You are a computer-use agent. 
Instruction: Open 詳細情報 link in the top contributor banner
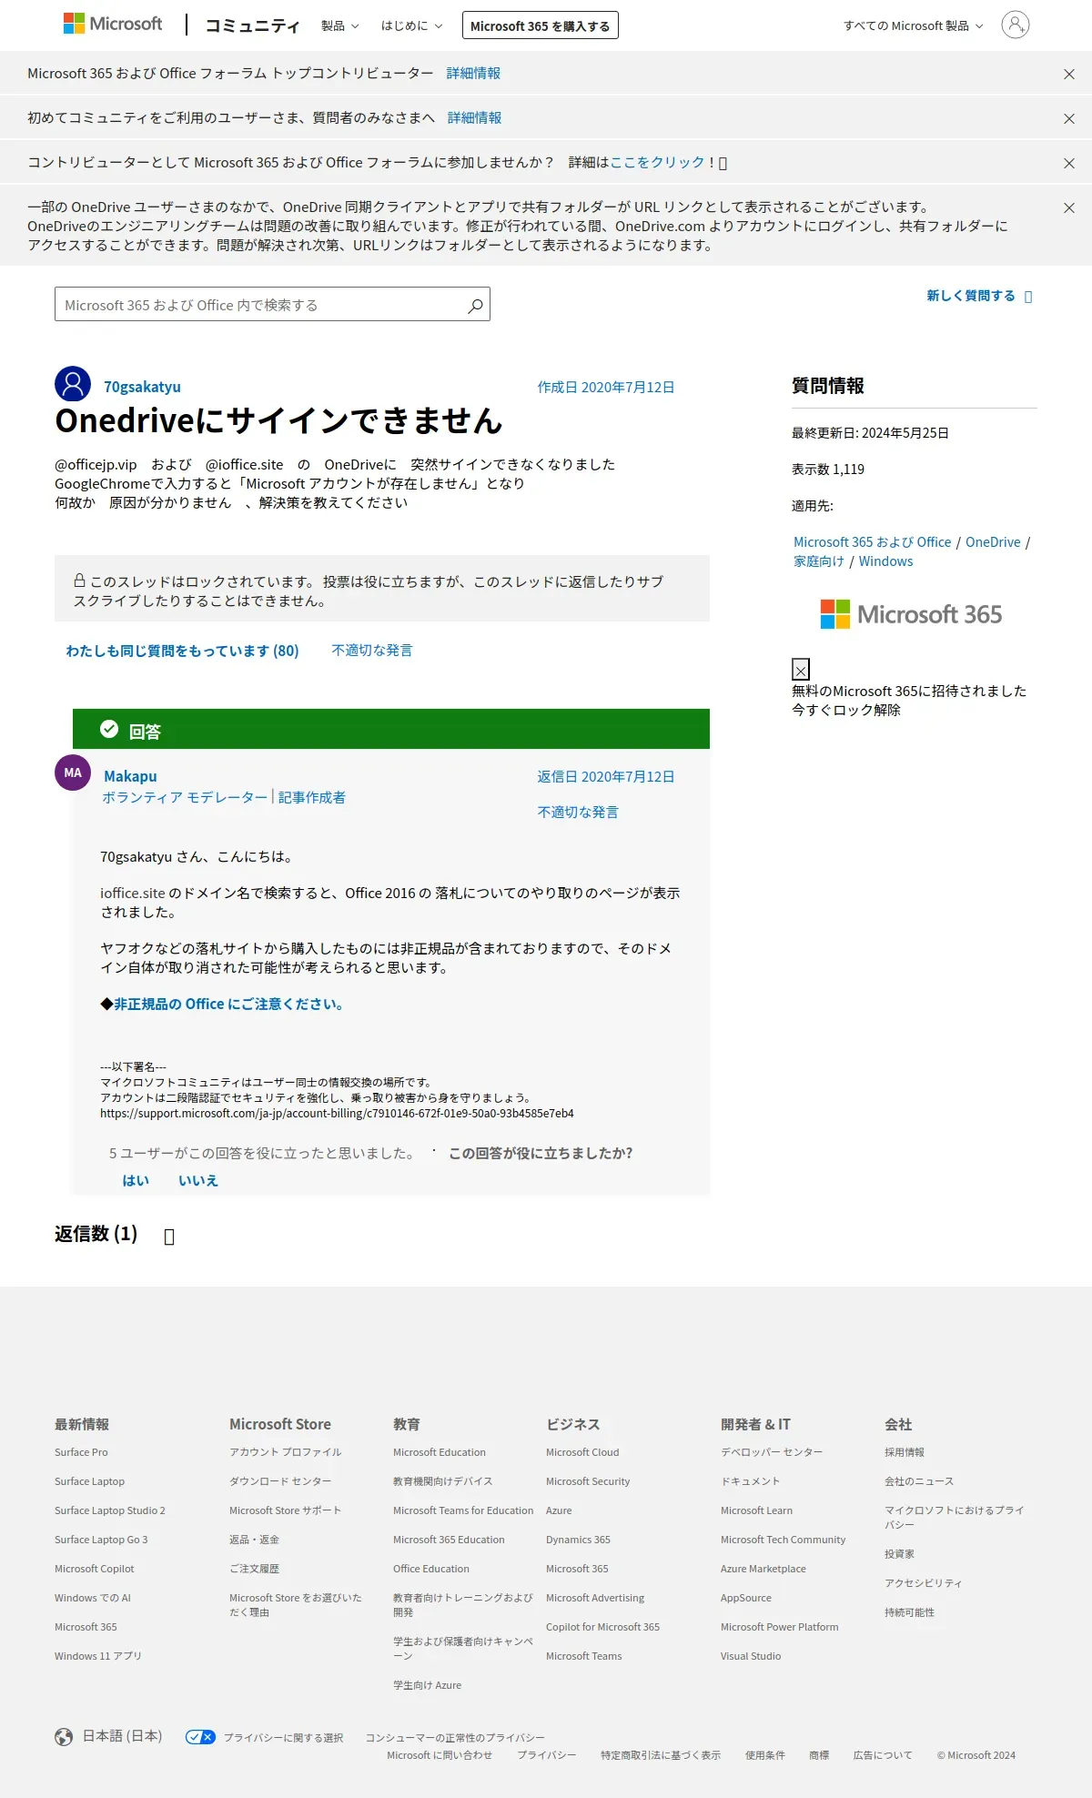click(473, 74)
